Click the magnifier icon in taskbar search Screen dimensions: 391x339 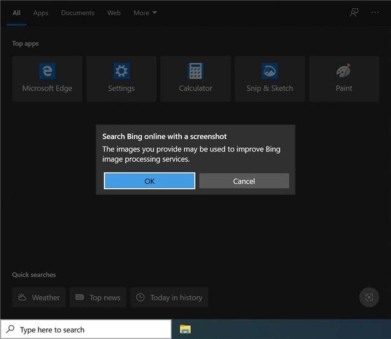click(10, 329)
